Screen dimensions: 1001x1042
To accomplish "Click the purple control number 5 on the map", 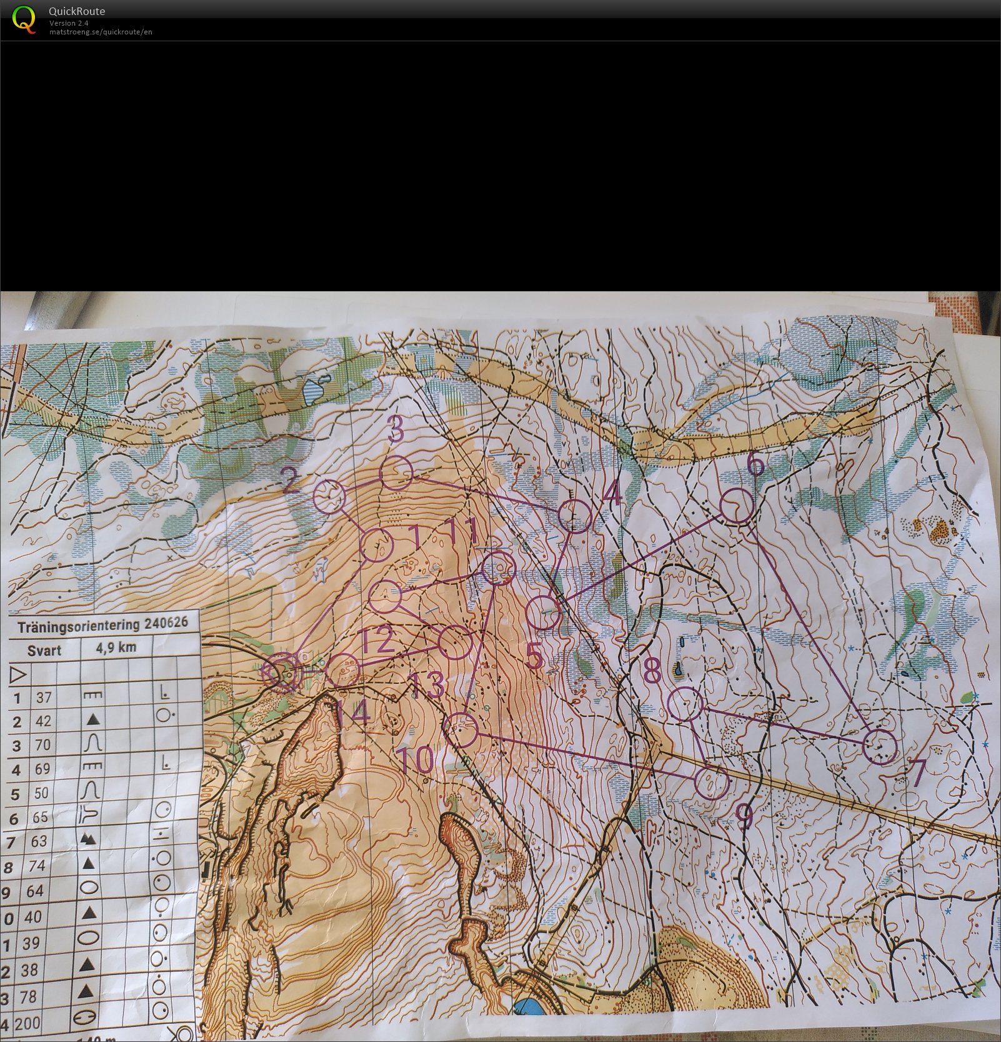I will point(534,656).
